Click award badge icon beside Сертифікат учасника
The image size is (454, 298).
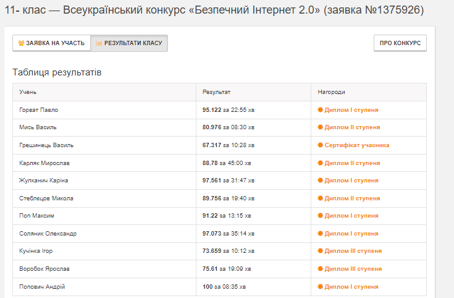pos(320,145)
